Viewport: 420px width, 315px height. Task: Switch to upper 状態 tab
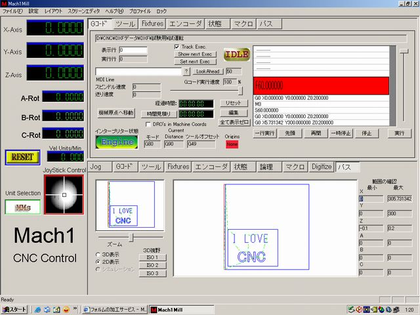pyautogui.click(x=217, y=24)
